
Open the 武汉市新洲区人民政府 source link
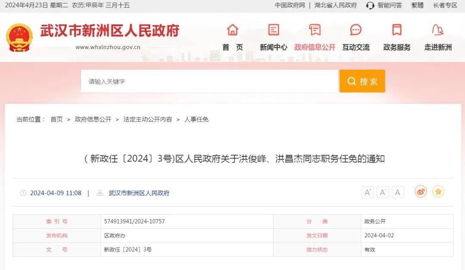139,193
